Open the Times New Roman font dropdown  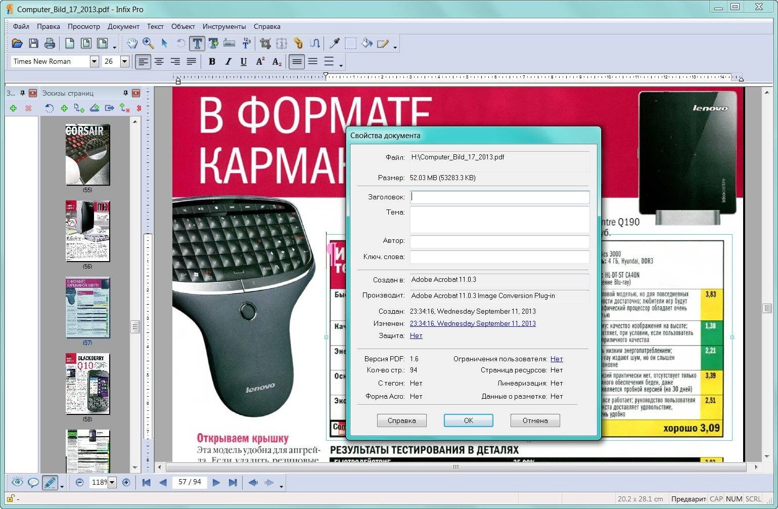[x=94, y=61]
